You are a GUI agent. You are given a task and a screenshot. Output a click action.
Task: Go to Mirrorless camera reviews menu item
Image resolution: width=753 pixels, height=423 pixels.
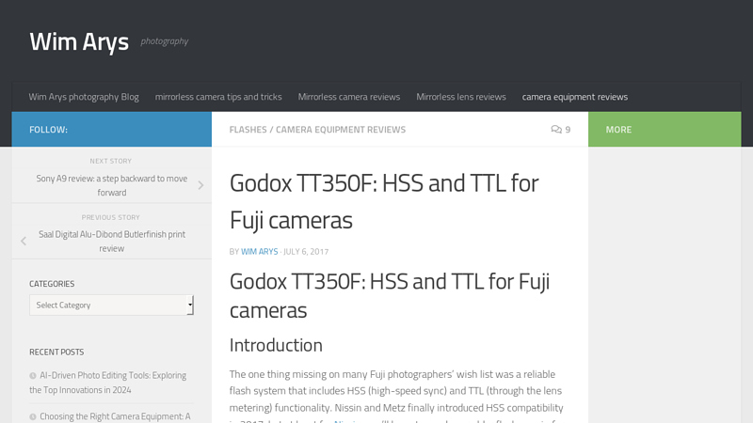[348, 97]
